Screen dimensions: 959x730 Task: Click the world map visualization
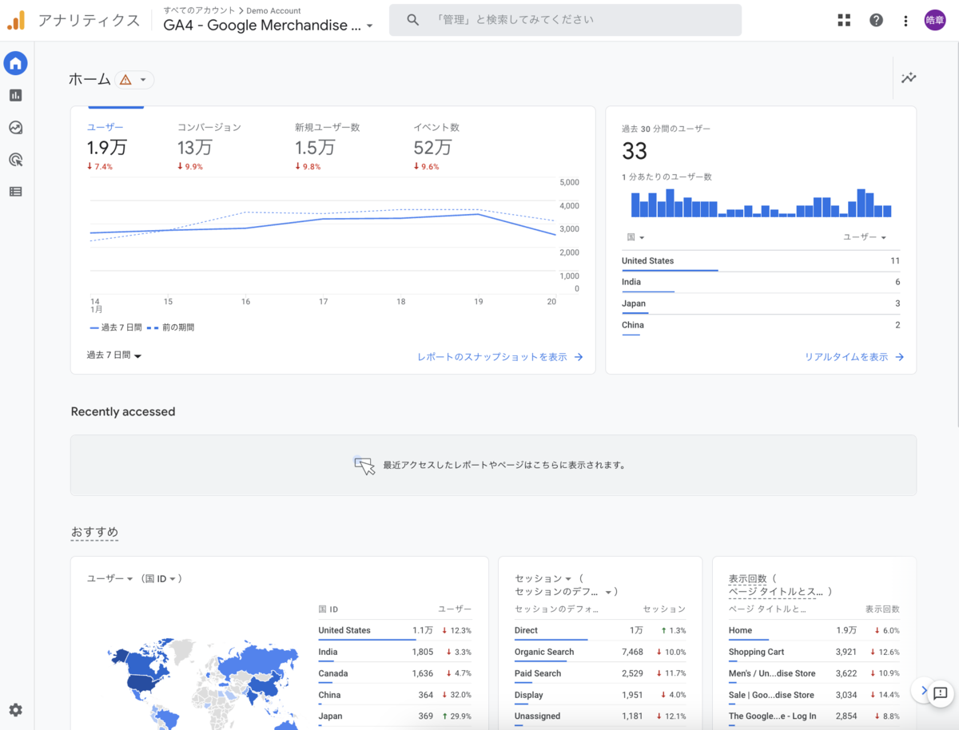[x=205, y=682]
